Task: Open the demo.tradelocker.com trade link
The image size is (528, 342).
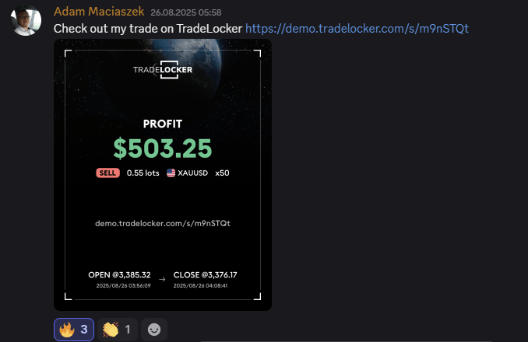Action: [357, 29]
